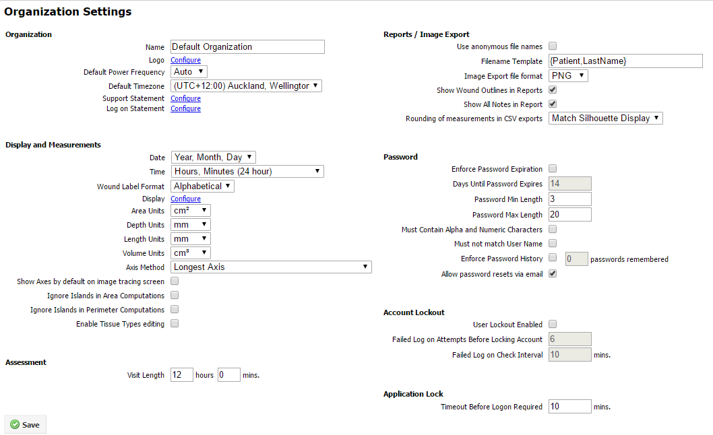713x435 pixels.
Task: Click the Failed Log on Check Interval field
Action: [x=569, y=355]
